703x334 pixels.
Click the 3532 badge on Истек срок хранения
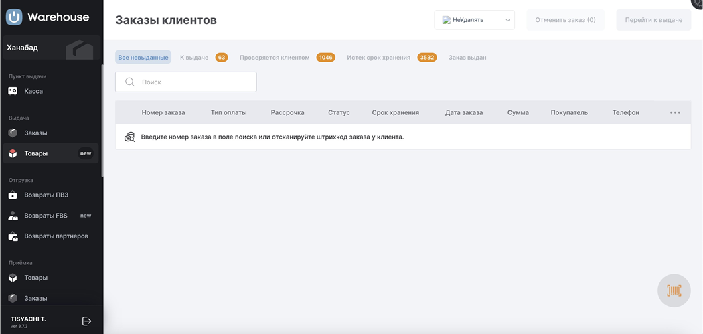point(427,58)
